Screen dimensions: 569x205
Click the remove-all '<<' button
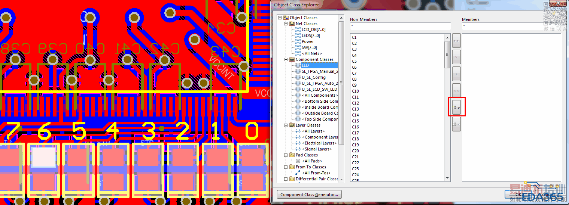click(x=456, y=91)
